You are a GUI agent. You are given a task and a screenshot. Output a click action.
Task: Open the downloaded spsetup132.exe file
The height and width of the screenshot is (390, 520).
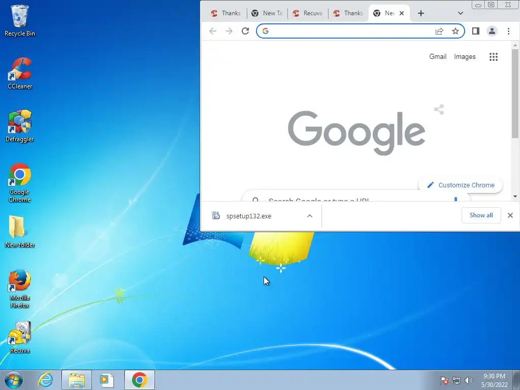click(249, 216)
